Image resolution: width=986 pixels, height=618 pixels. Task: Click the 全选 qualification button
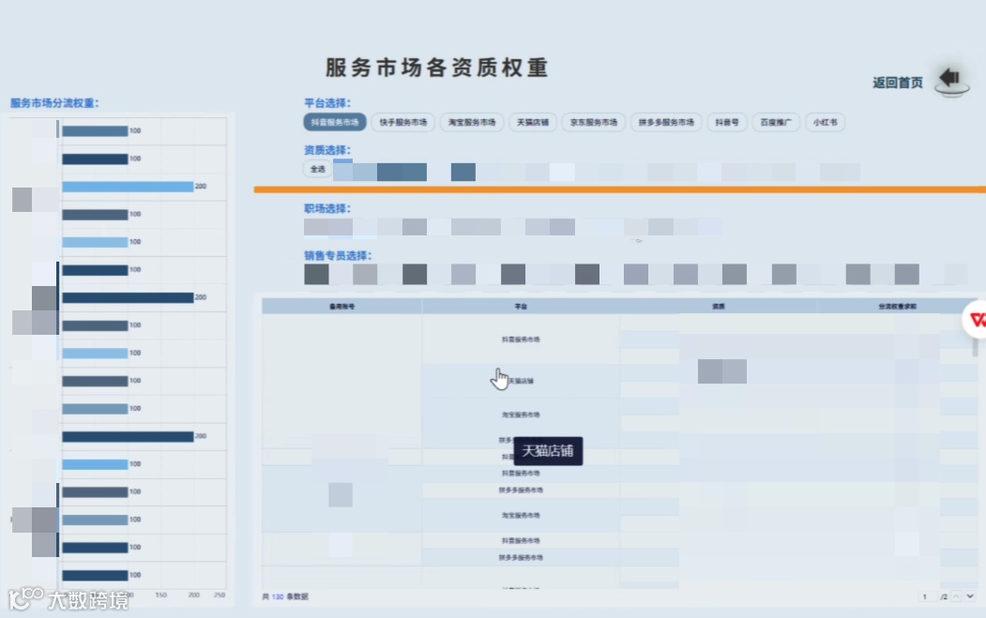[317, 169]
